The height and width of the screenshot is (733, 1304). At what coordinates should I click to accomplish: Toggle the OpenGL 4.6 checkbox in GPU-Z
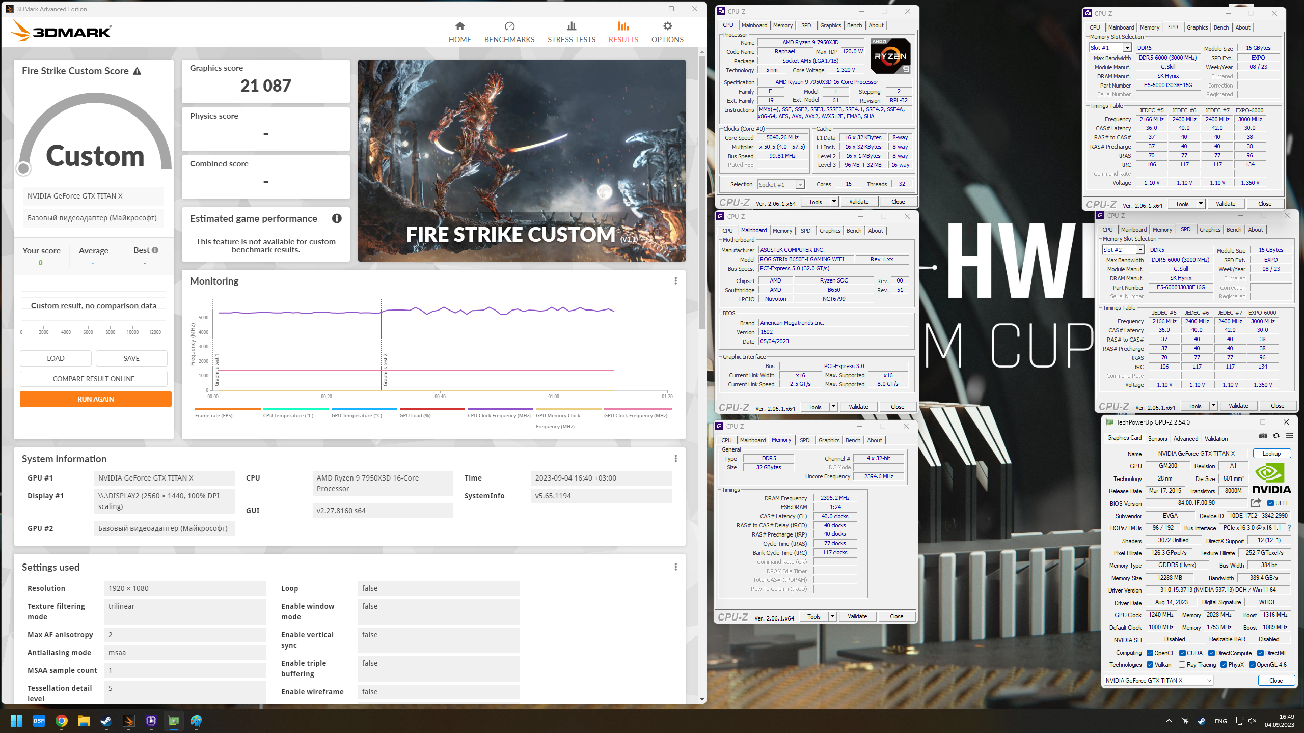click(x=1252, y=665)
